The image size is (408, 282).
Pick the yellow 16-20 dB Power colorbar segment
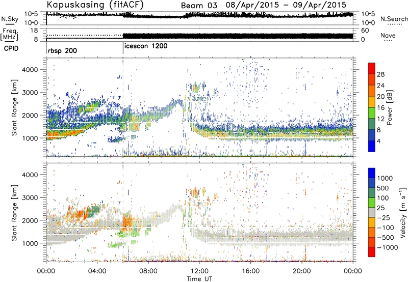(x=372, y=102)
